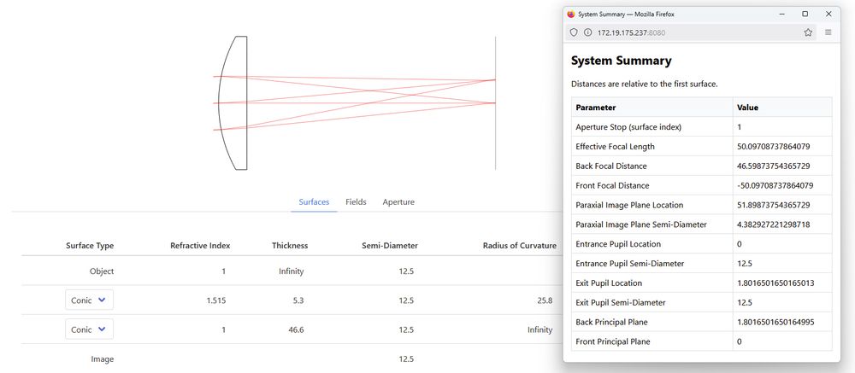This screenshot has width=855, height=373.
Task: Click the Back Principal Plane value
Action: (x=775, y=323)
